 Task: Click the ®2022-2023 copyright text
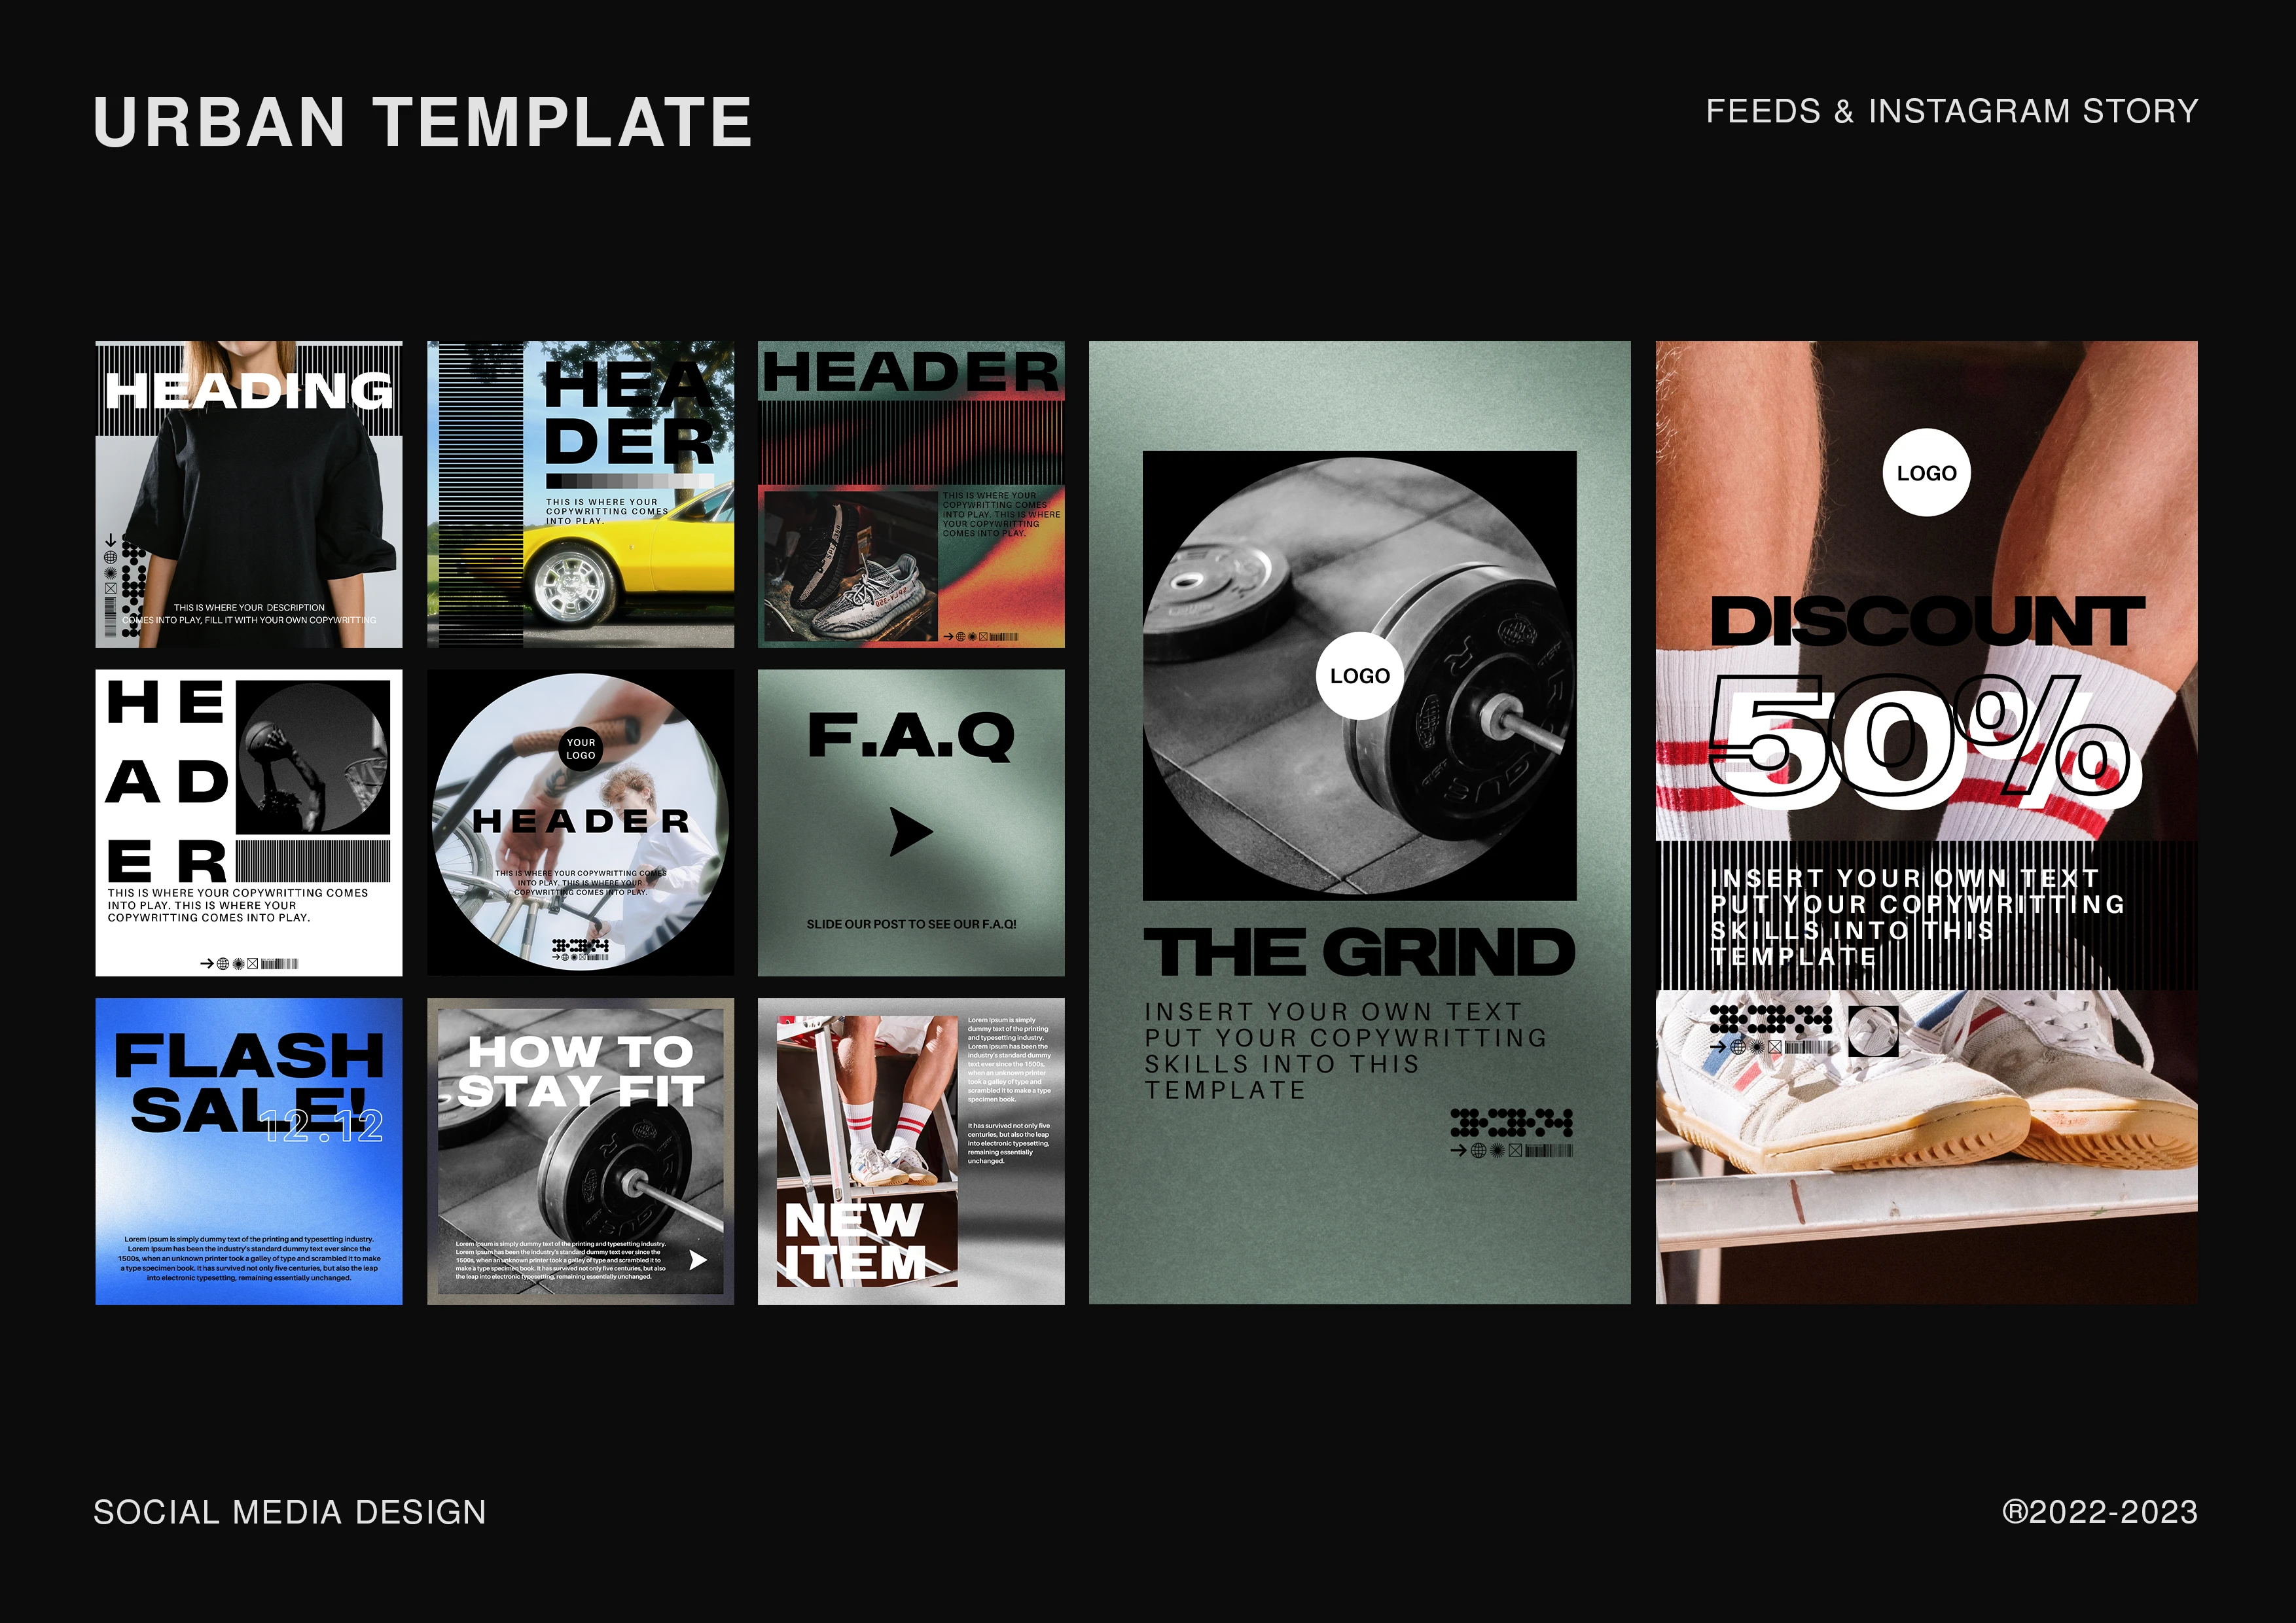(2099, 1512)
